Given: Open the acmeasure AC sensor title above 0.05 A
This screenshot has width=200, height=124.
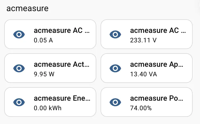Looking at the screenshot, I should (62, 30).
